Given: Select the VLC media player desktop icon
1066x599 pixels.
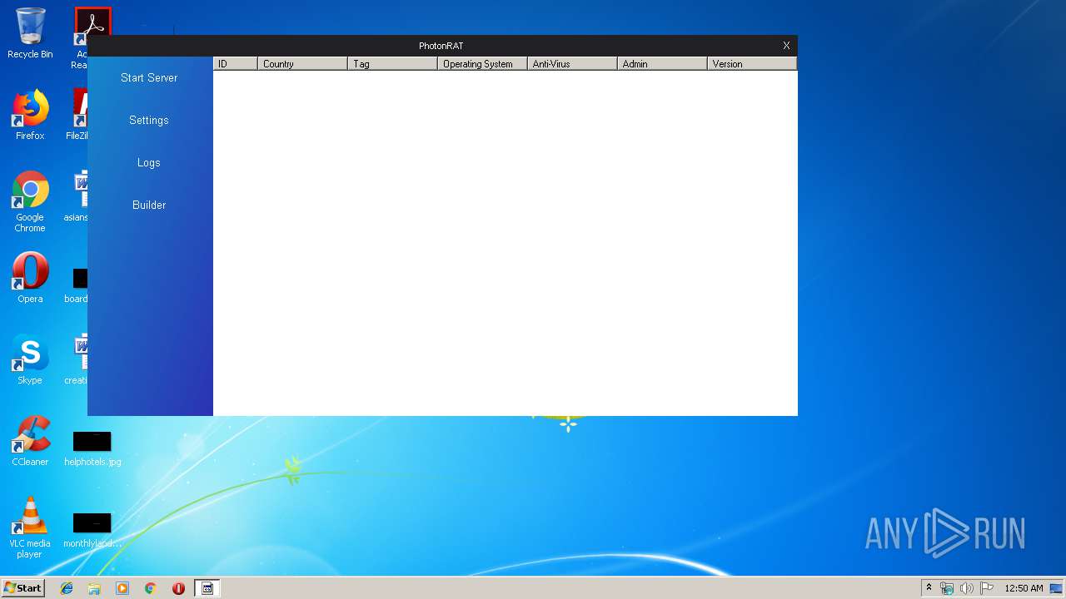Looking at the screenshot, I should tap(30, 527).
